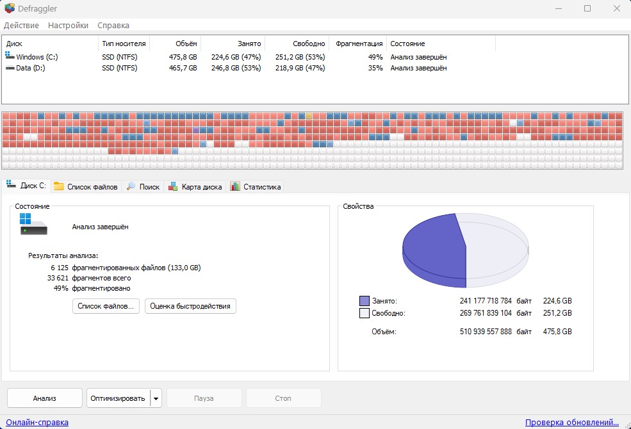
Task: Open the Проверка обновлений... link
Action: pyautogui.click(x=572, y=422)
